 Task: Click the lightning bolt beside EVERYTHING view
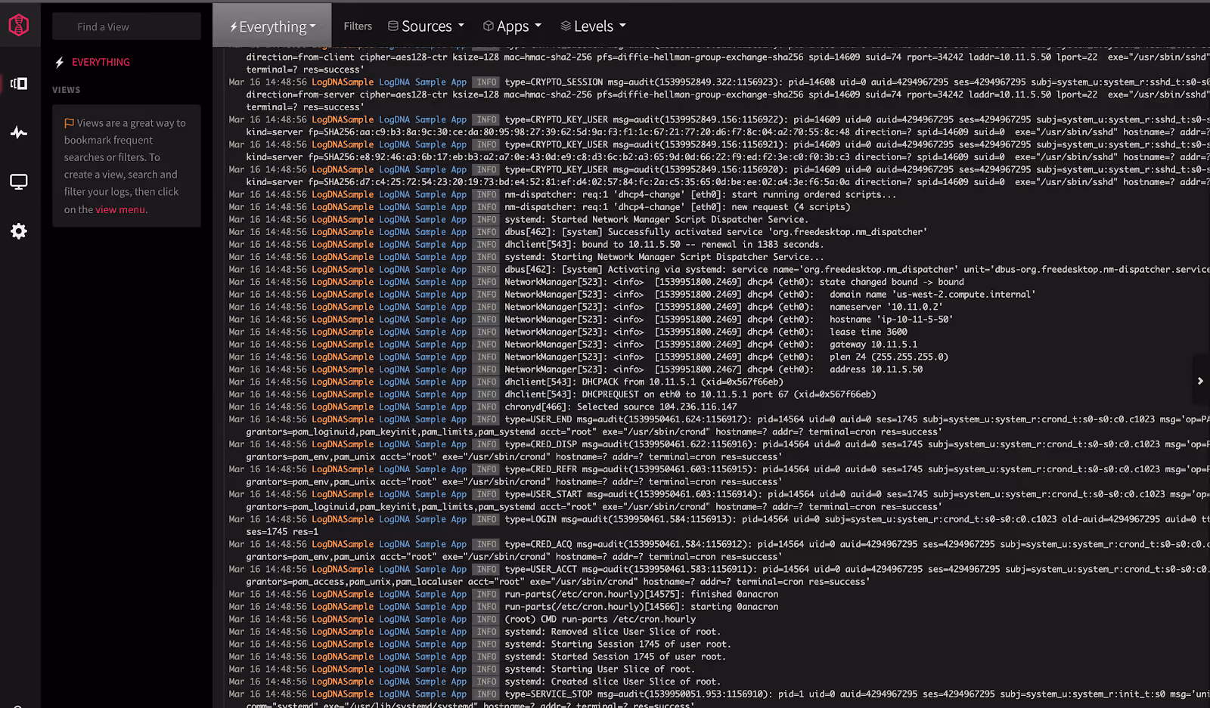pyautogui.click(x=60, y=62)
